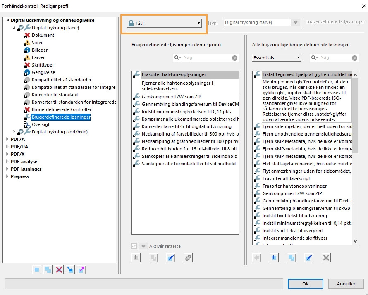Open the Essentials library dropdown
The width and height of the screenshot is (368, 295).
pyautogui.click(x=276, y=58)
